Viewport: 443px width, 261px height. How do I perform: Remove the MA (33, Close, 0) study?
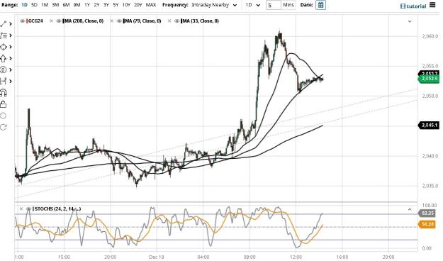169,21
